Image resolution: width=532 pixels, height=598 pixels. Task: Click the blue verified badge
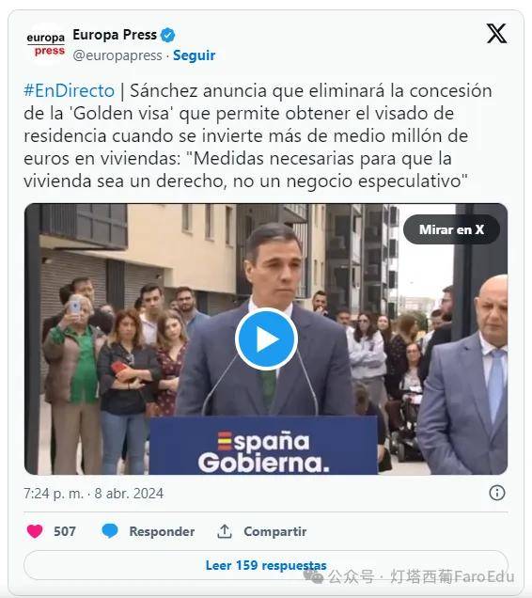click(168, 35)
